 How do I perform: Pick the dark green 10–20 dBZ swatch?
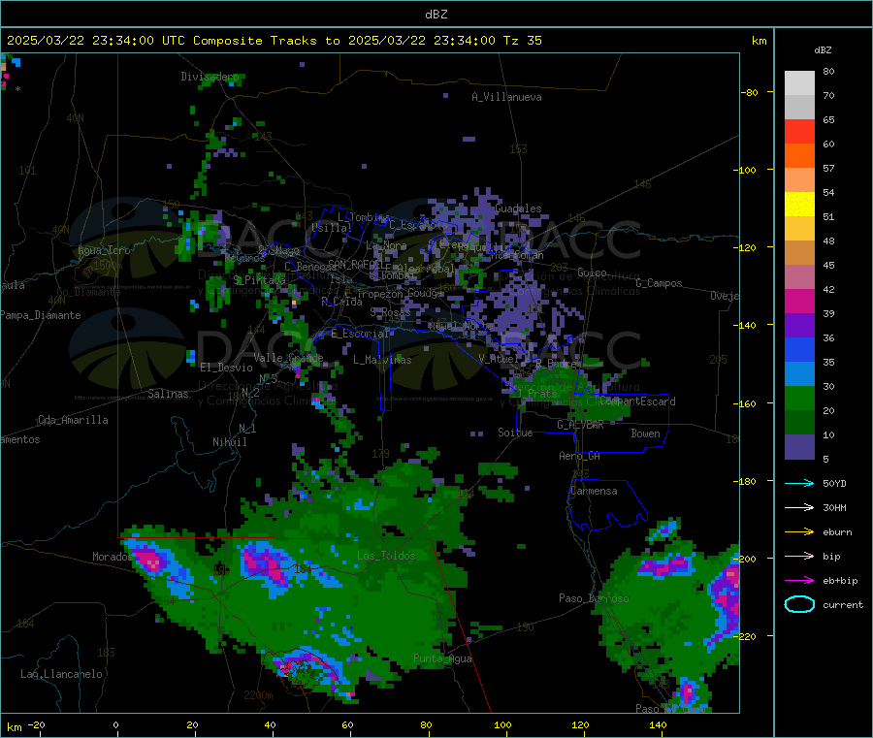point(799,423)
